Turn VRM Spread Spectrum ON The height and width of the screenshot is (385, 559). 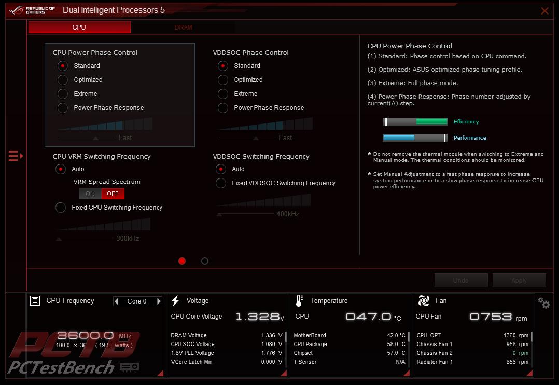point(90,194)
